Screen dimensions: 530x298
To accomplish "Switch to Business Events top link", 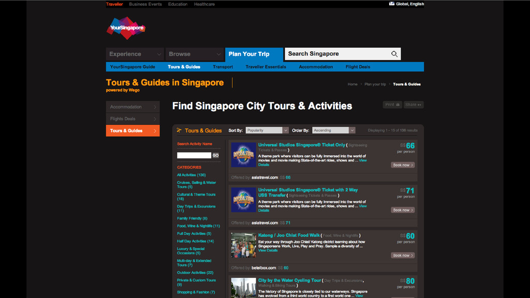I will (145, 4).
